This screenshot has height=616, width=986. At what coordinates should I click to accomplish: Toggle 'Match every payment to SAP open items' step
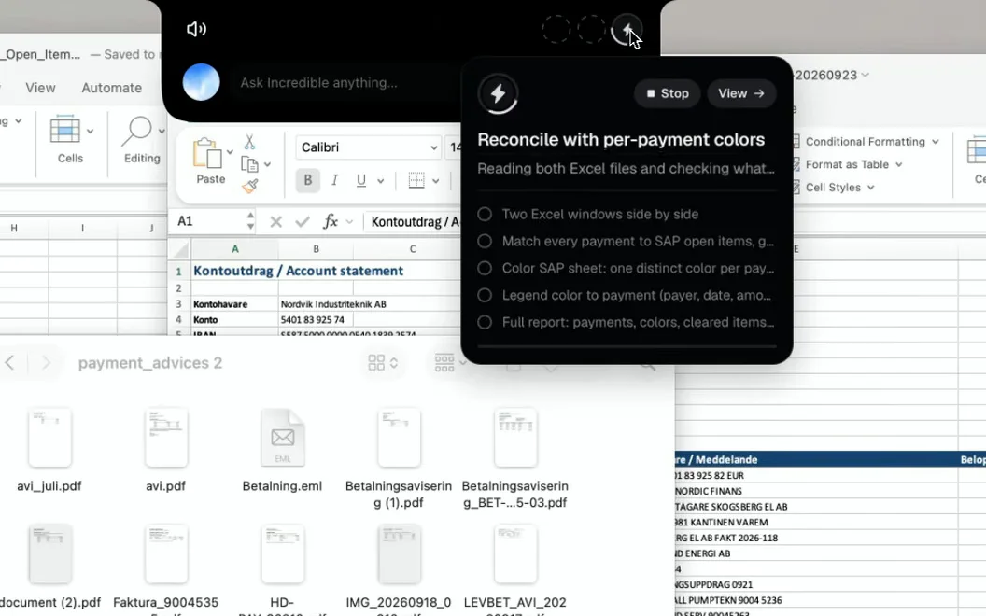[x=485, y=241]
